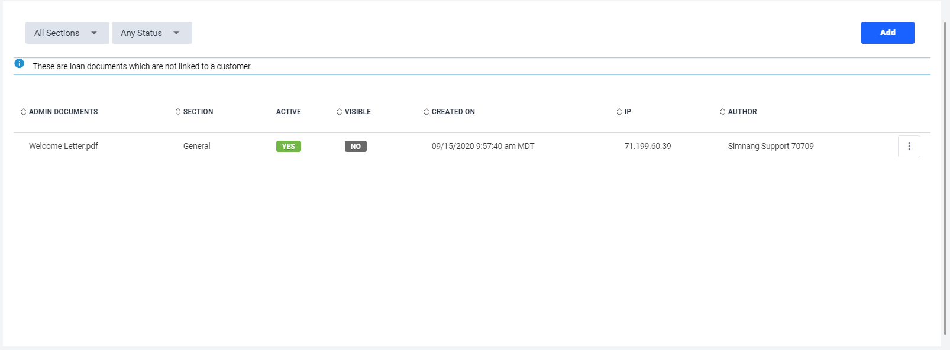Sort by the Created On column
Viewport: 950px width, 350px height.
click(x=449, y=112)
